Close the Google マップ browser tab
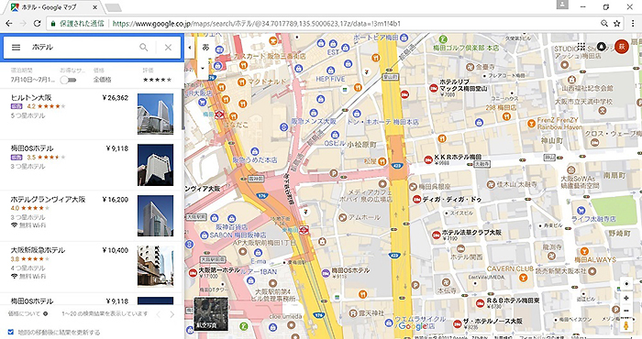Image resolution: width=642 pixels, height=339 pixels. click(x=95, y=7)
